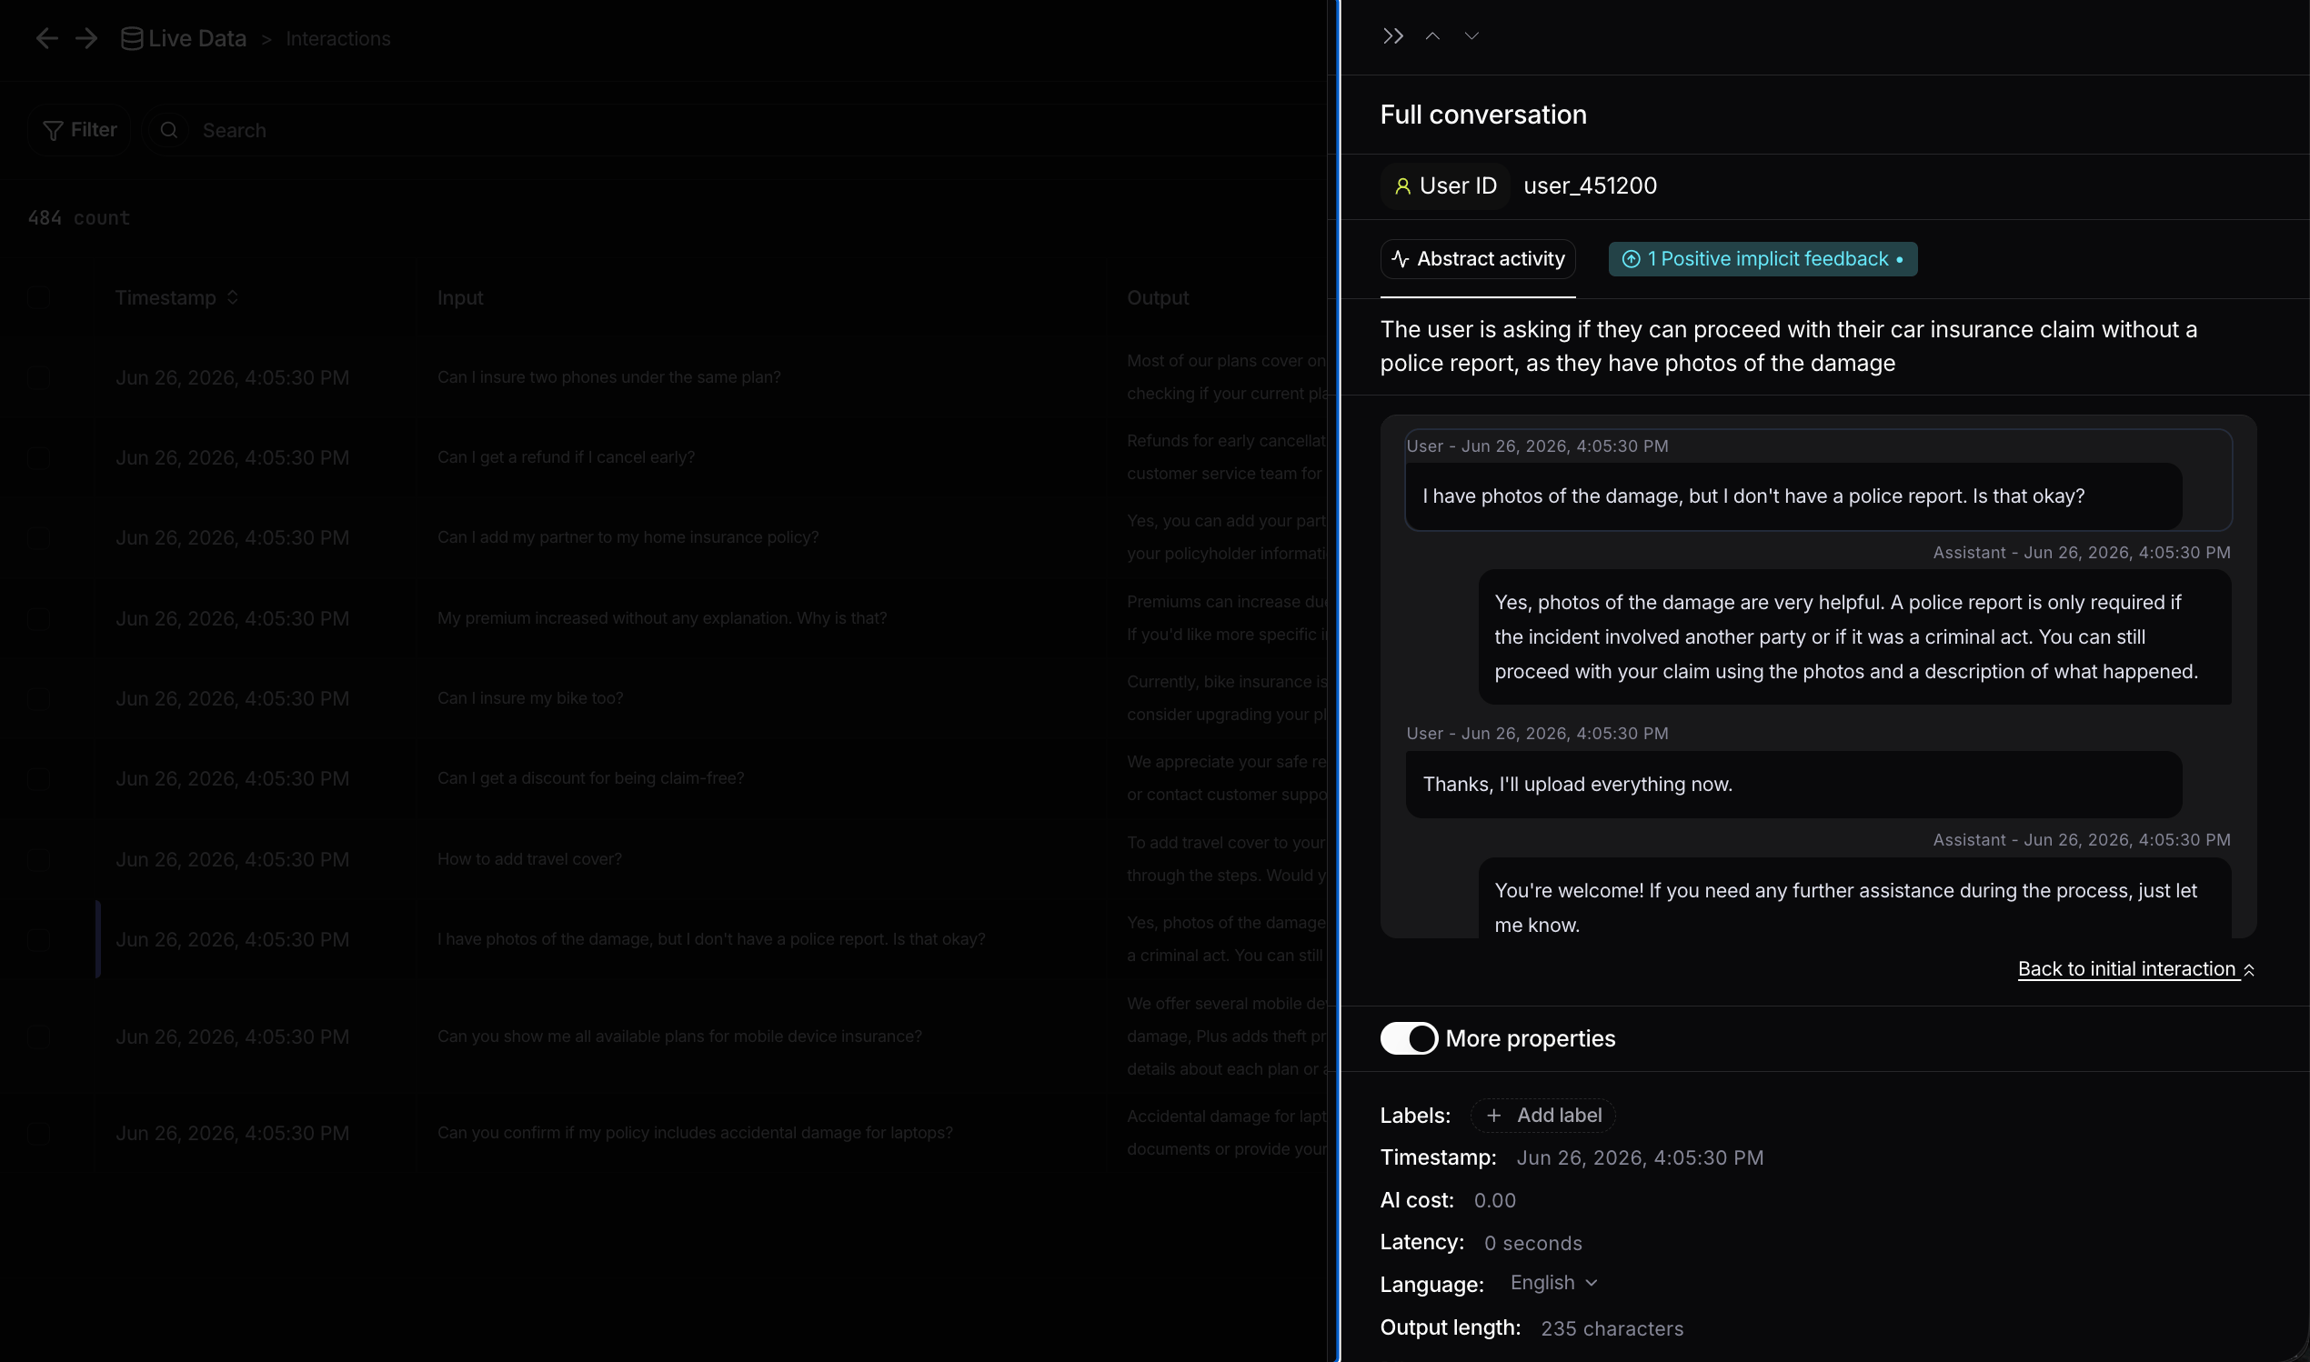Click the Add label button
Image resolution: width=2310 pixels, height=1362 pixels.
click(1542, 1115)
